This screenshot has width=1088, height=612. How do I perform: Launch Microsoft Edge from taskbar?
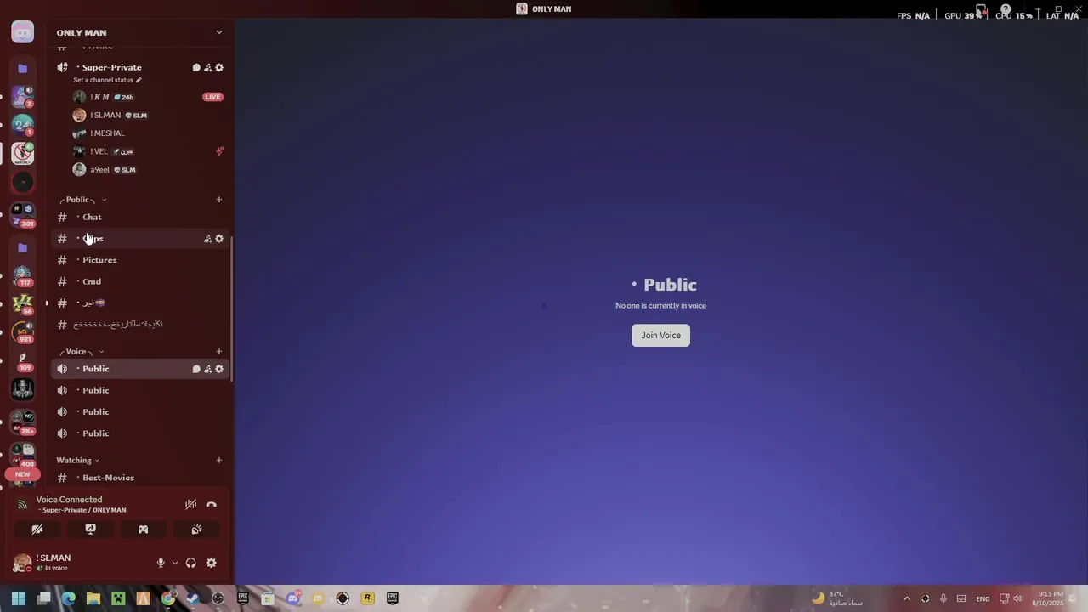pyautogui.click(x=69, y=598)
